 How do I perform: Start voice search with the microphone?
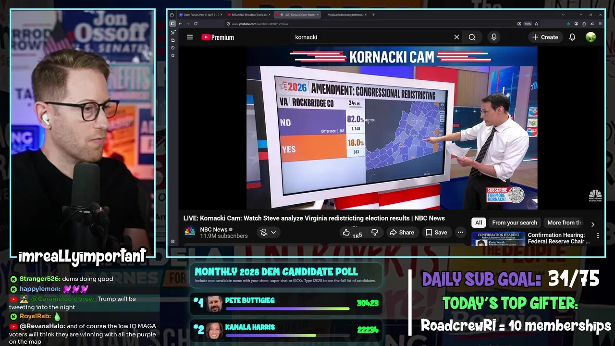click(493, 37)
